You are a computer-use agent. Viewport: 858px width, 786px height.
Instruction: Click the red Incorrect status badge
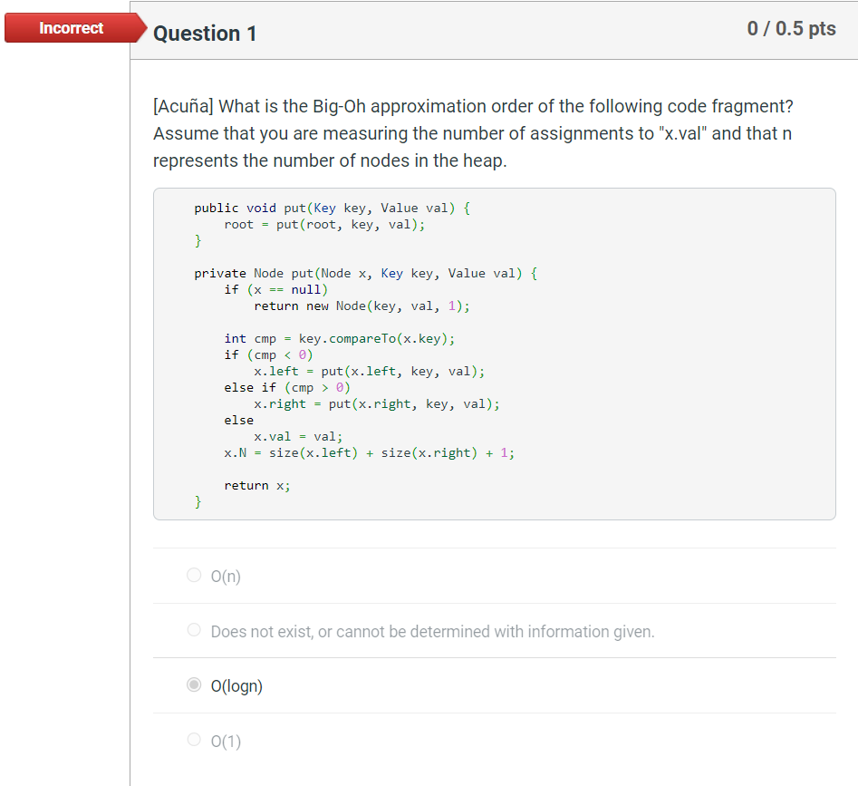(x=71, y=28)
